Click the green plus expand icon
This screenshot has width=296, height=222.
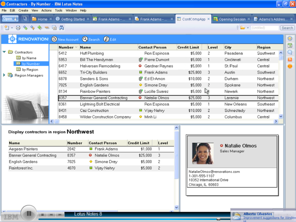tap(40, 28)
